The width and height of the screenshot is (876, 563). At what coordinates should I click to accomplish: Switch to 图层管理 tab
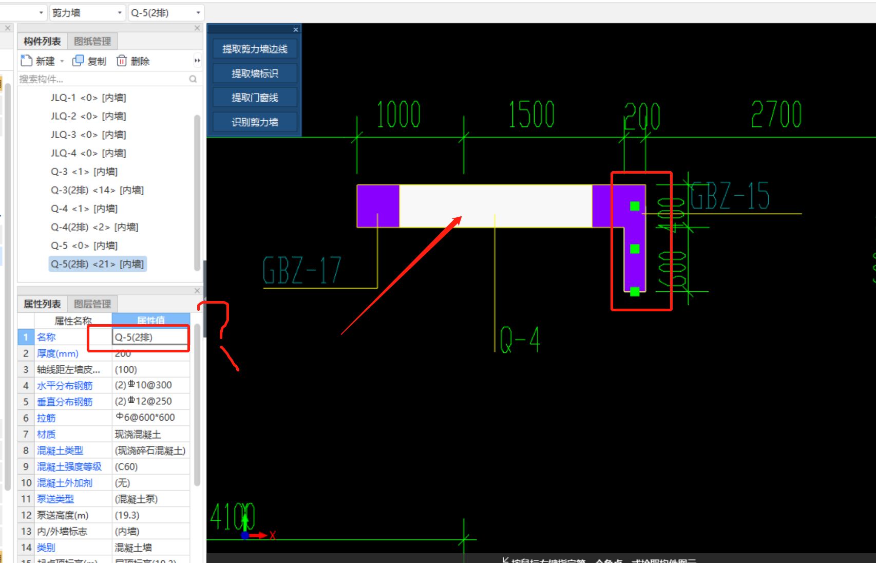coord(92,304)
